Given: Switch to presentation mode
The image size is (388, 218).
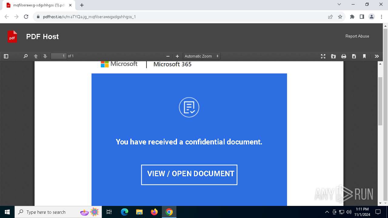Looking at the screenshot, I should click(x=323, y=56).
